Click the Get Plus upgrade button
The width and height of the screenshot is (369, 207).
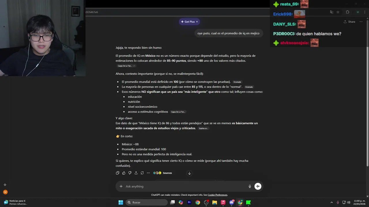click(x=187, y=22)
